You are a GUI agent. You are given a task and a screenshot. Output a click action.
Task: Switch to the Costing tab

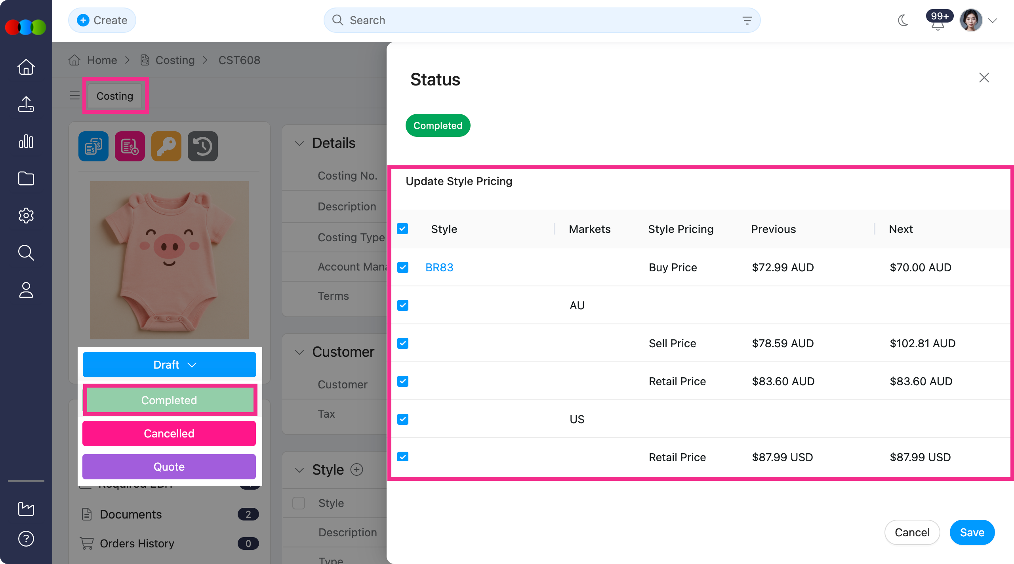point(115,96)
